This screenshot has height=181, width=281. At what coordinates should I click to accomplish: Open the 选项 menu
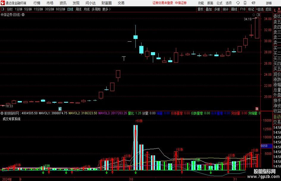click(x=228, y=3)
